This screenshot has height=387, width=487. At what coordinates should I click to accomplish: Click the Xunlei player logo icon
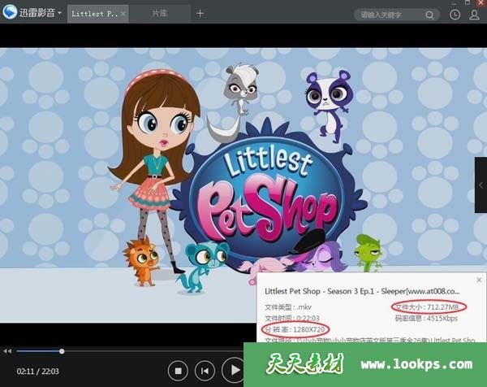(x=11, y=14)
